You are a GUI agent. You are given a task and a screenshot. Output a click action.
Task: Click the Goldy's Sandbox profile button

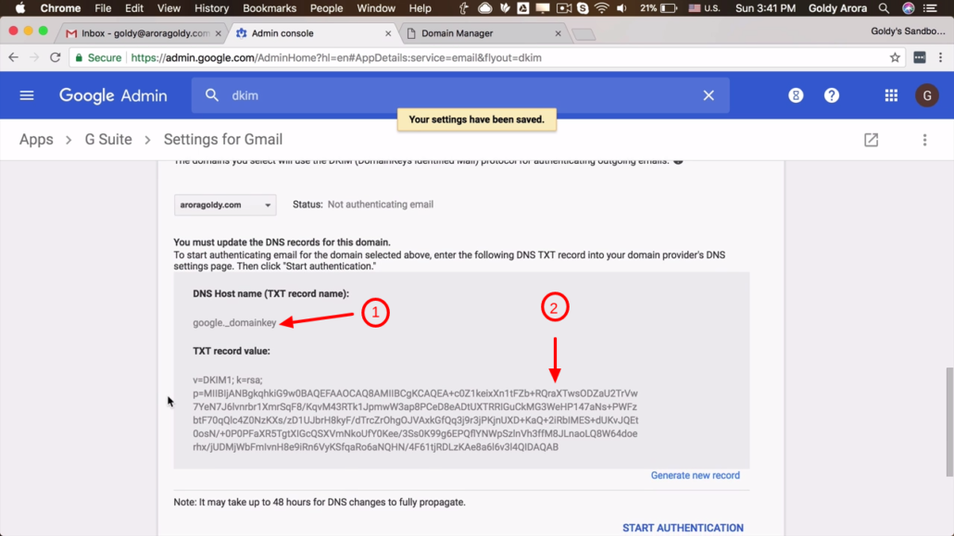tap(908, 31)
